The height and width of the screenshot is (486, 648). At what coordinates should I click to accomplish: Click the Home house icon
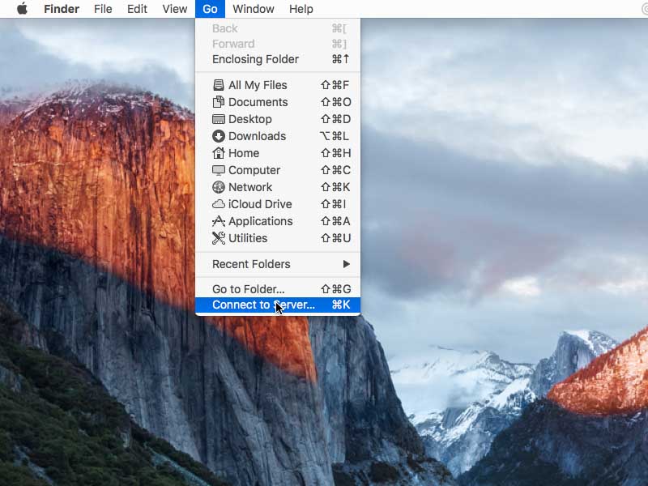218,153
